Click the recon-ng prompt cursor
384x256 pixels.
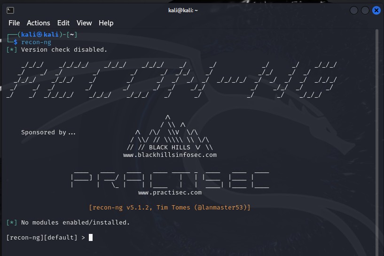(x=91, y=237)
